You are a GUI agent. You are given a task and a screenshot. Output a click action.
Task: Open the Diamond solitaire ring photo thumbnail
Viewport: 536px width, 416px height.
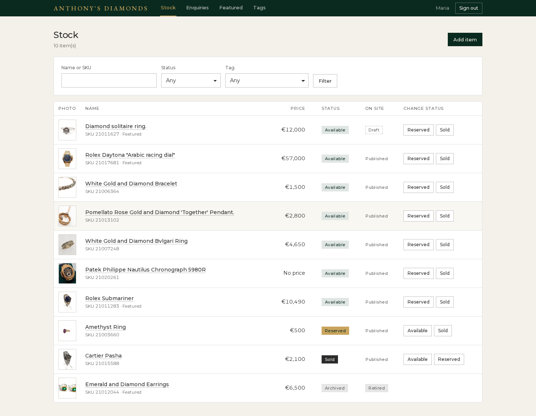pyautogui.click(x=67, y=130)
